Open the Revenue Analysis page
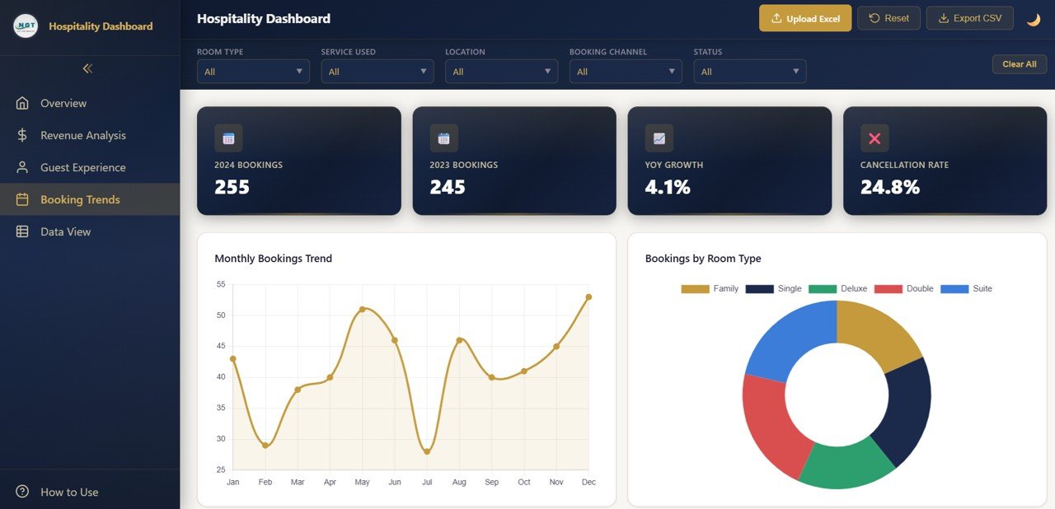The height and width of the screenshot is (509, 1055). point(82,135)
